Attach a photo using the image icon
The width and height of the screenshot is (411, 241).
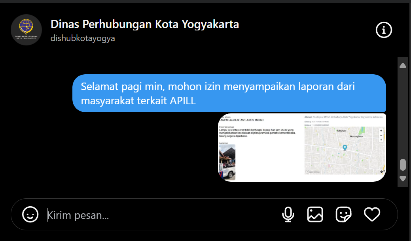pyautogui.click(x=315, y=215)
